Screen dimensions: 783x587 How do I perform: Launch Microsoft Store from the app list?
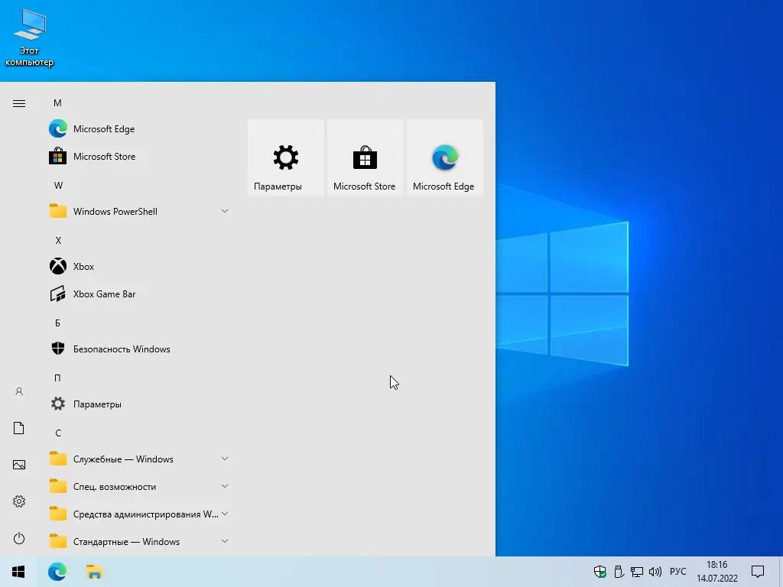click(139, 156)
